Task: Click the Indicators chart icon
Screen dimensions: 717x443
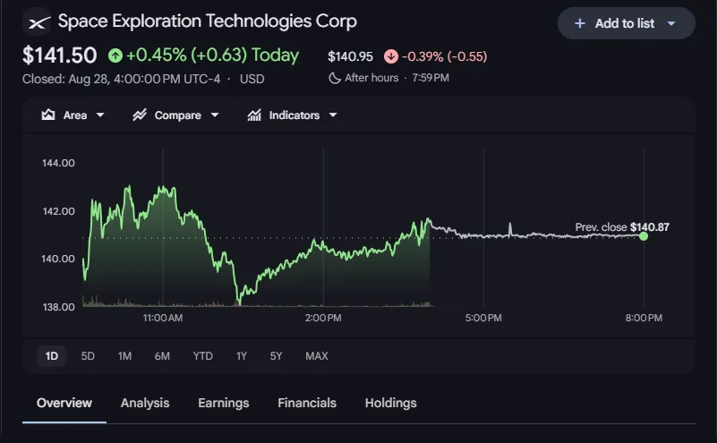Action: pos(254,115)
